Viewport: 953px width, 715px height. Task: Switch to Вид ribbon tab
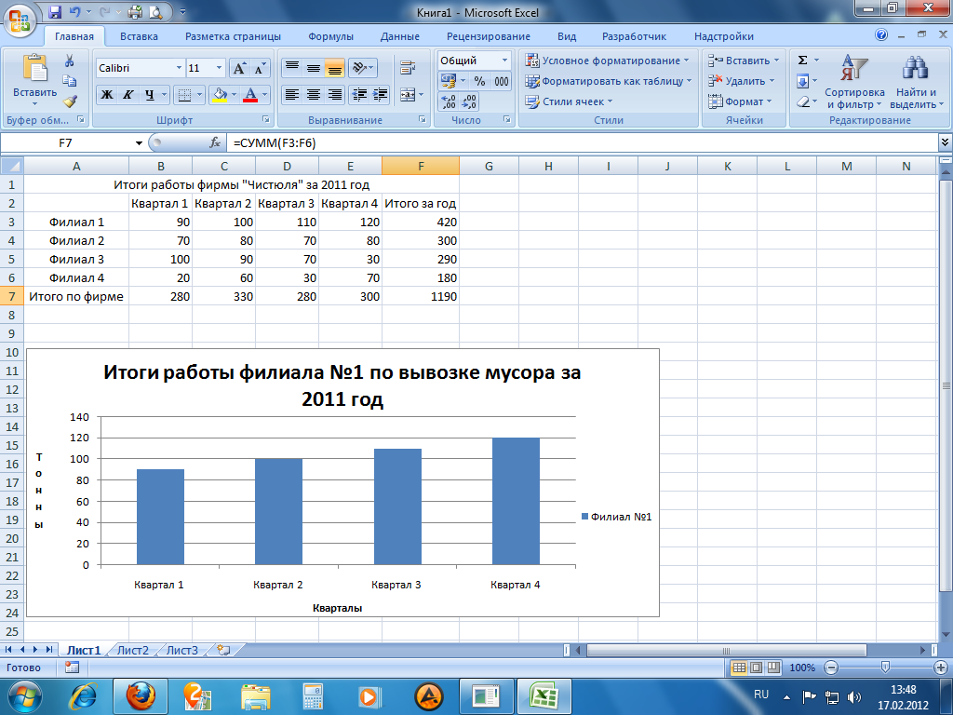tap(567, 36)
